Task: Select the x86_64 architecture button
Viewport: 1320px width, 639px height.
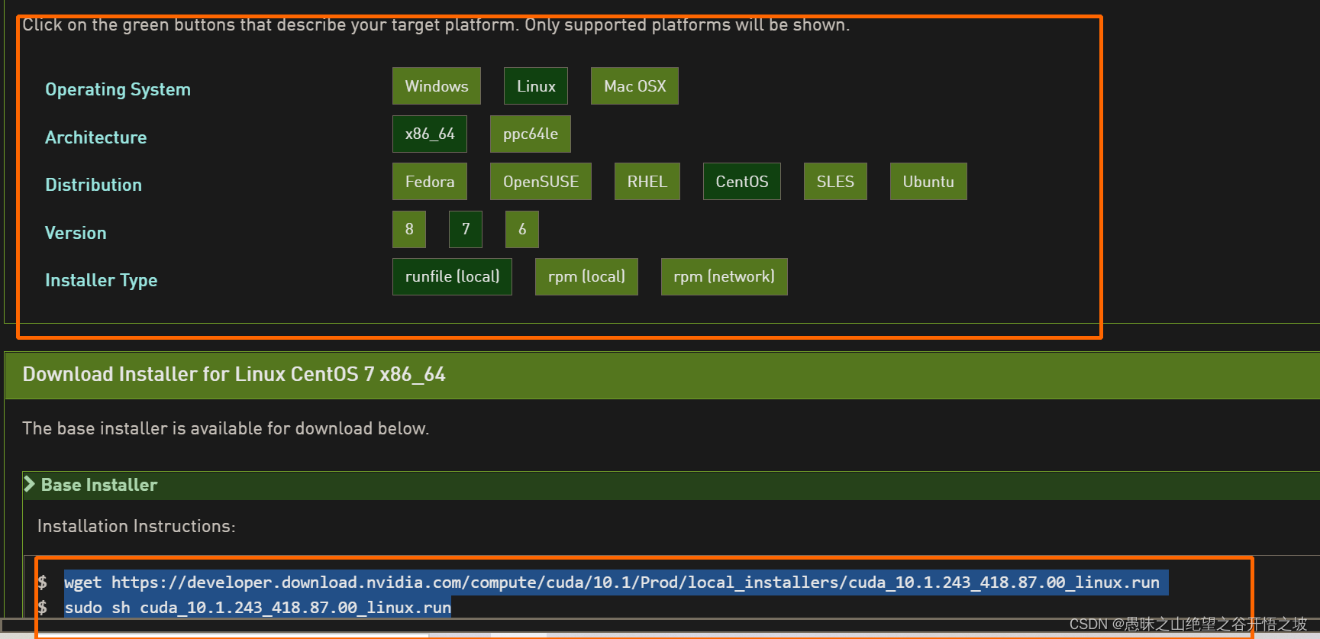Action: click(430, 134)
